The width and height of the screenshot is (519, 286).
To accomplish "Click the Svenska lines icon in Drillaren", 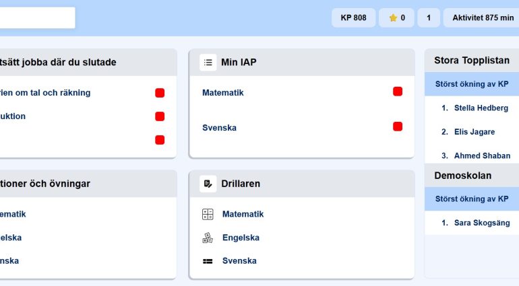I will point(208,261).
